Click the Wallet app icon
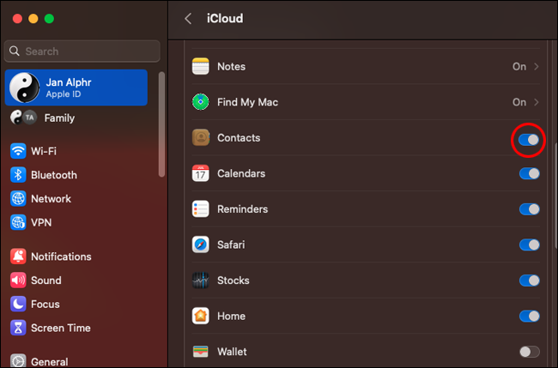This screenshot has height=368, width=558. (x=200, y=352)
